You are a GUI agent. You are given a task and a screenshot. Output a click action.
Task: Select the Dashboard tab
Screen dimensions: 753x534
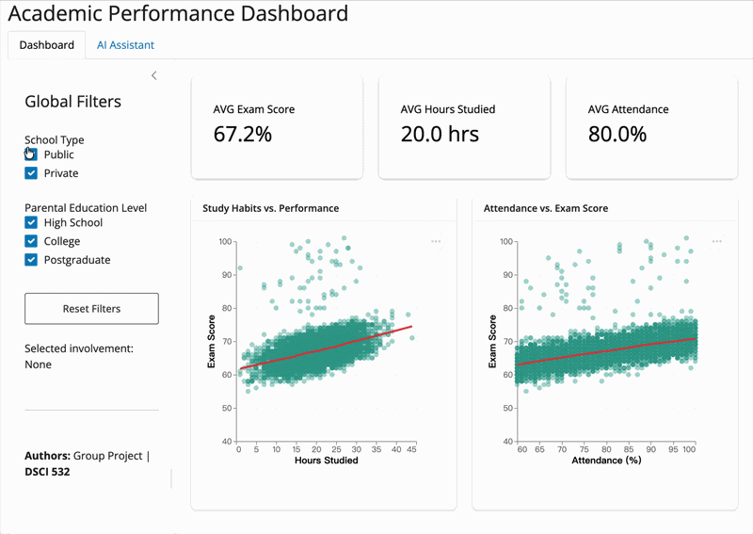[x=46, y=45]
